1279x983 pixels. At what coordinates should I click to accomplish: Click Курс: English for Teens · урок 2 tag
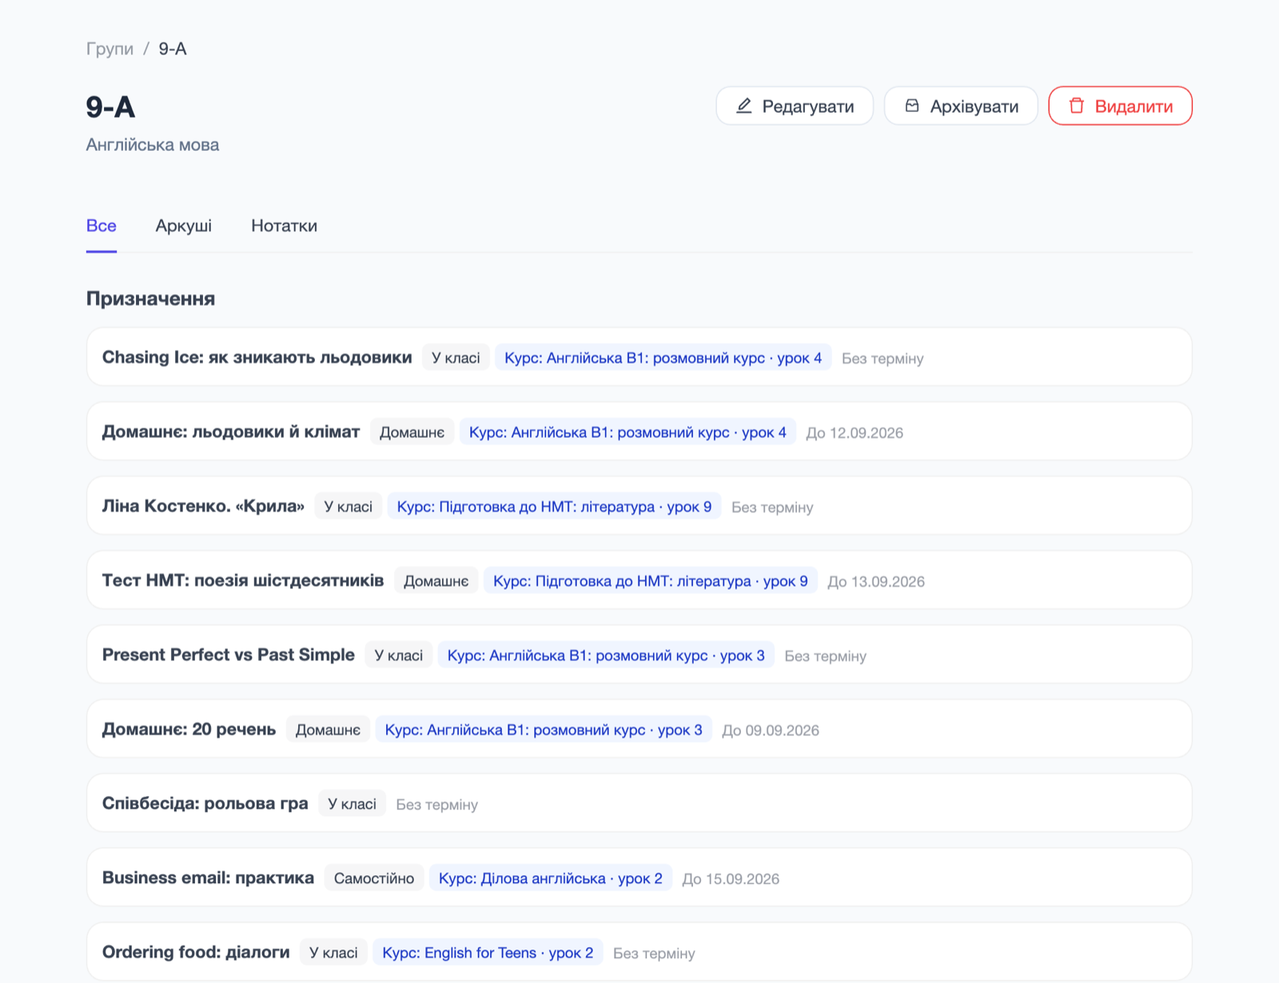[488, 953]
